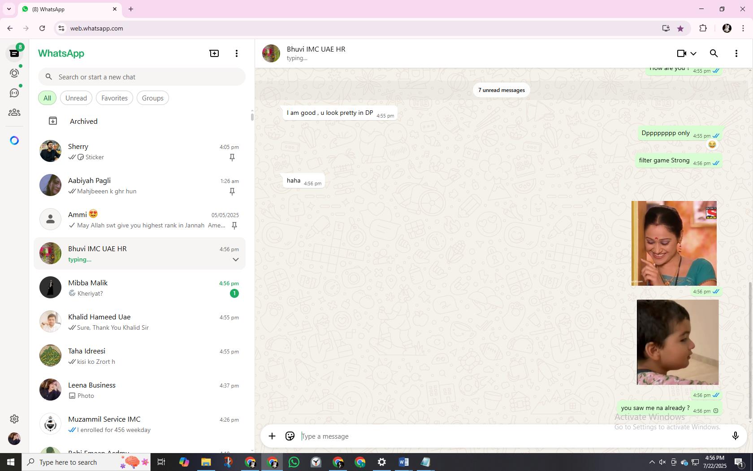Open the Windows notification center icon

[740, 462]
